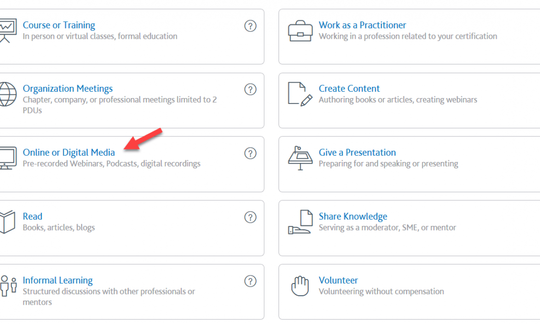
Task: Click the briefcase icon for Work as a Practitioner
Action: click(x=300, y=31)
